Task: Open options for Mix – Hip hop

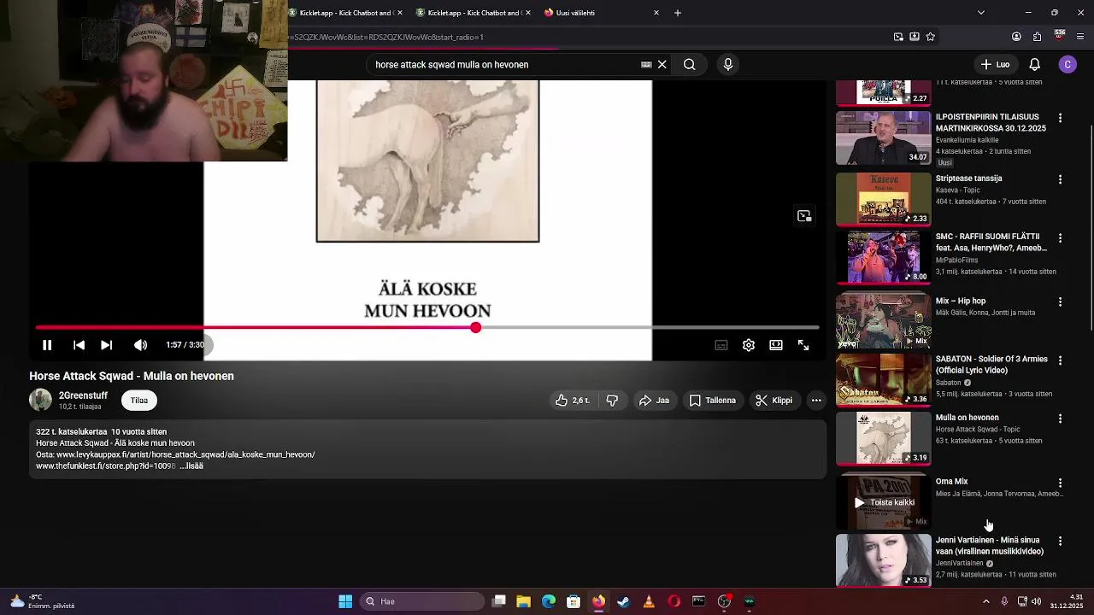Action: [1060, 302]
